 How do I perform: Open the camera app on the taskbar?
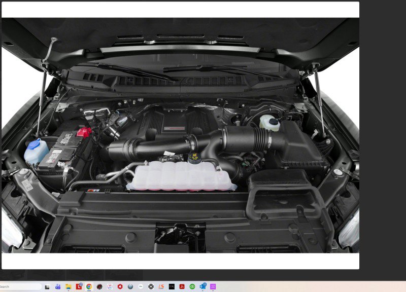[x=151, y=286]
